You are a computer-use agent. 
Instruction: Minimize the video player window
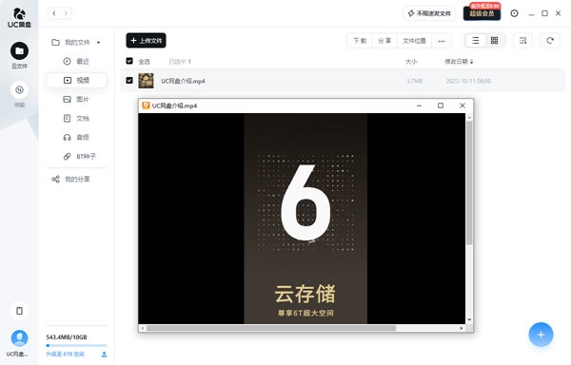pyautogui.click(x=419, y=106)
